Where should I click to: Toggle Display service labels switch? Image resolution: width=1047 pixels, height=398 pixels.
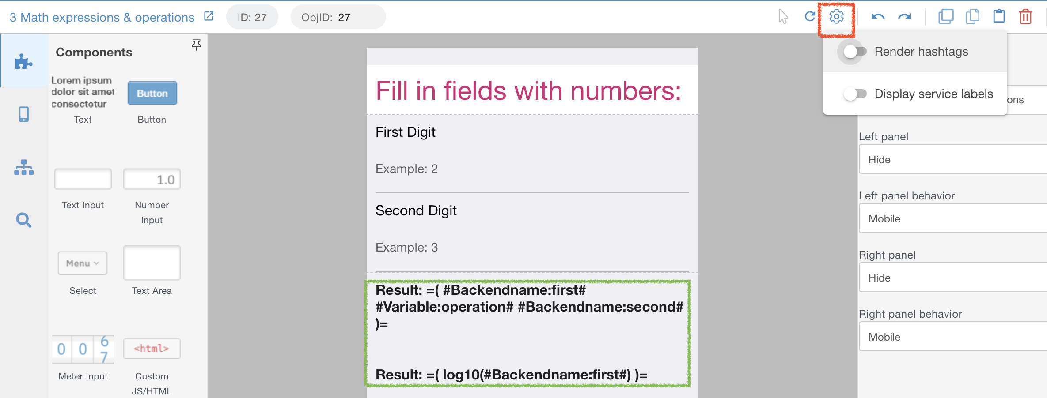point(854,94)
